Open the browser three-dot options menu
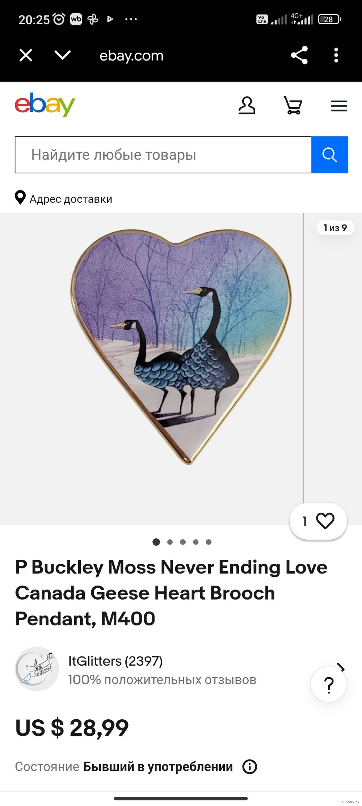Screen dimensions: 362x806 coord(336,55)
